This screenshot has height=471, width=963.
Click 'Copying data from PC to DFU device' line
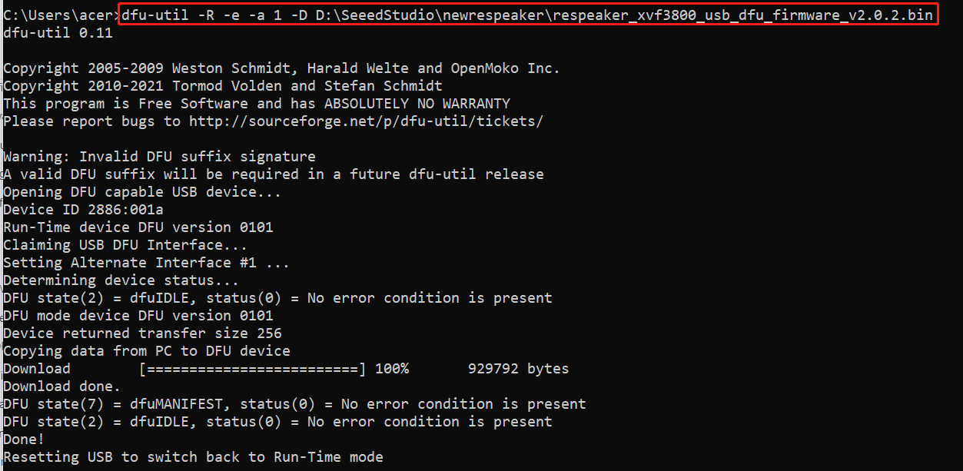[147, 351]
